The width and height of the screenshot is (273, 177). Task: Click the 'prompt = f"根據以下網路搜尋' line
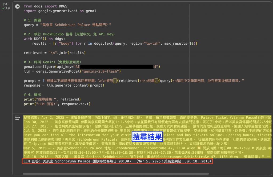pyautogui.click(x=134, y=81)
